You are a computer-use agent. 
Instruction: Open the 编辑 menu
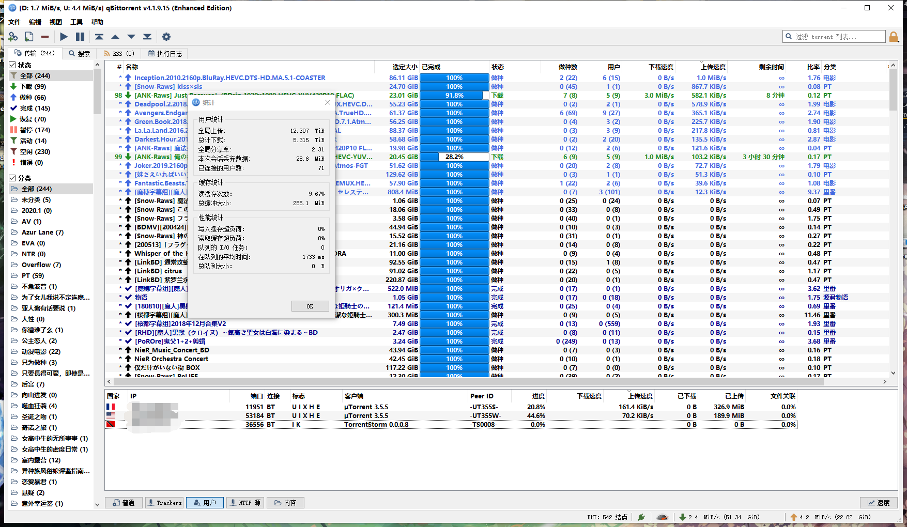[x=35, y=22]
